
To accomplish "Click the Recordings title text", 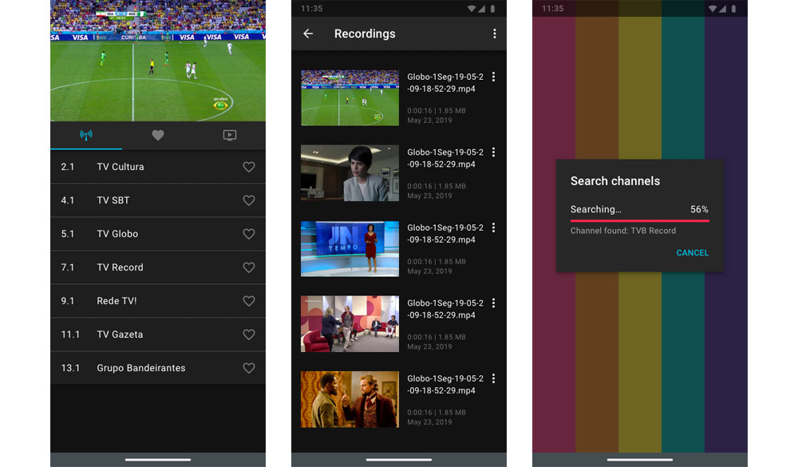I will point(365,34).
